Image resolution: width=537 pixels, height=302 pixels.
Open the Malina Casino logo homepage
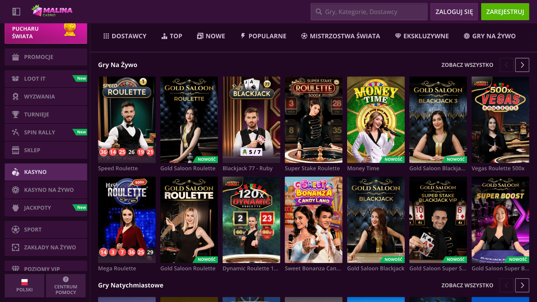[52, 11]
